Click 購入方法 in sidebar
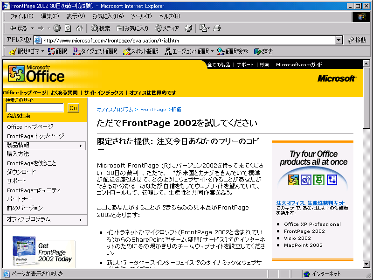 click(x=18, y=154)
